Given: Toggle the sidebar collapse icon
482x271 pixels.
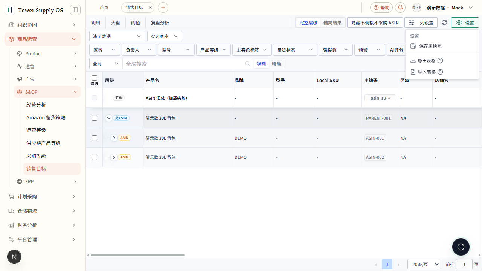Looking at the screenshot, I should pos(75,10).
